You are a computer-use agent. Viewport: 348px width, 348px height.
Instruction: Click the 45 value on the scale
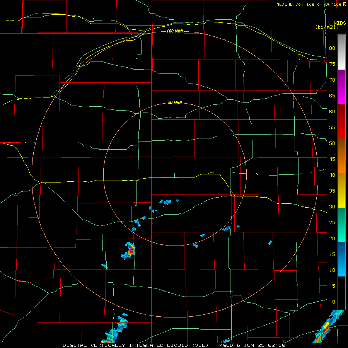coord(332,159)
